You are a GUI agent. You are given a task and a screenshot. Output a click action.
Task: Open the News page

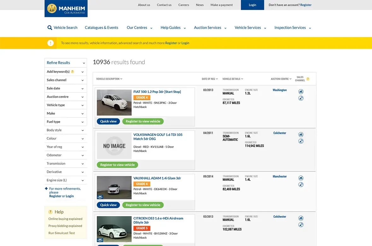click(200, 5)
